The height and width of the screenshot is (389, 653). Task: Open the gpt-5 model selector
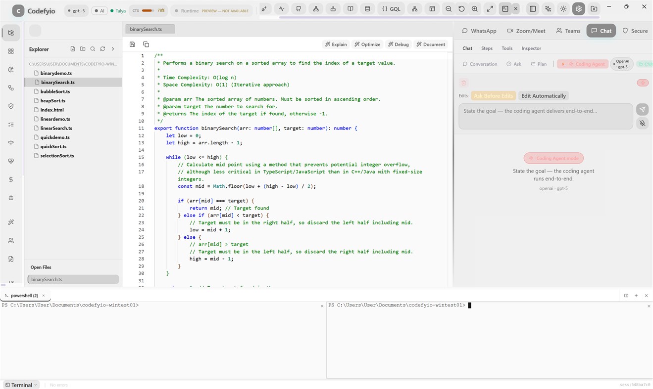(x=76, y=10)
